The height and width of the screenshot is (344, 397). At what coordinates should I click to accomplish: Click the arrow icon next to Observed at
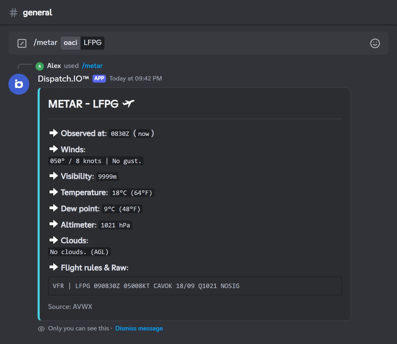click(x=54, y=133)
